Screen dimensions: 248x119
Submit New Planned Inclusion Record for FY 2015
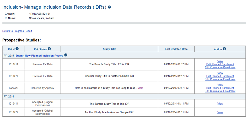coord(39,56)
